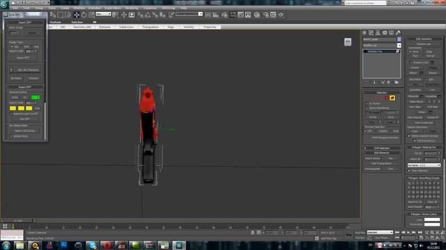Switch to the Create command panel

[364, 33]
